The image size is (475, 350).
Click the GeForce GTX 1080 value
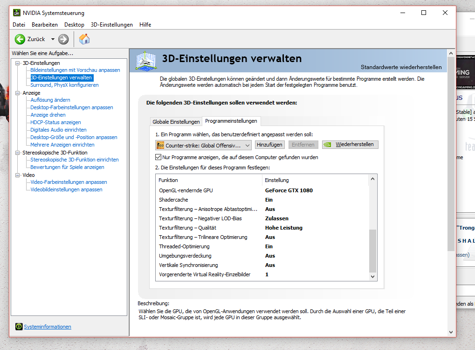pyautogui.click(x=289, y=190)
